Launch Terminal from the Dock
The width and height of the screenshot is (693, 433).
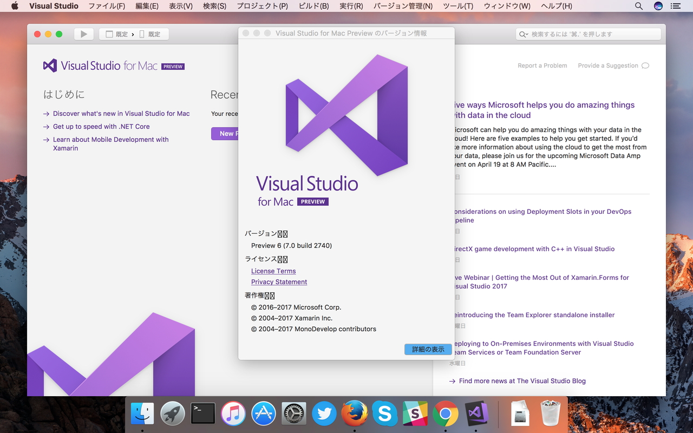click(x=202, y=413)
